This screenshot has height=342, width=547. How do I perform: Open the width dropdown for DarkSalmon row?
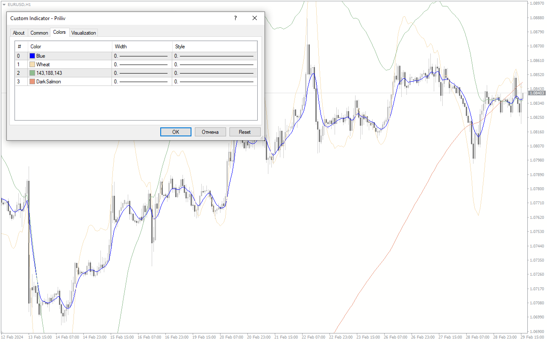pos(142,82)
